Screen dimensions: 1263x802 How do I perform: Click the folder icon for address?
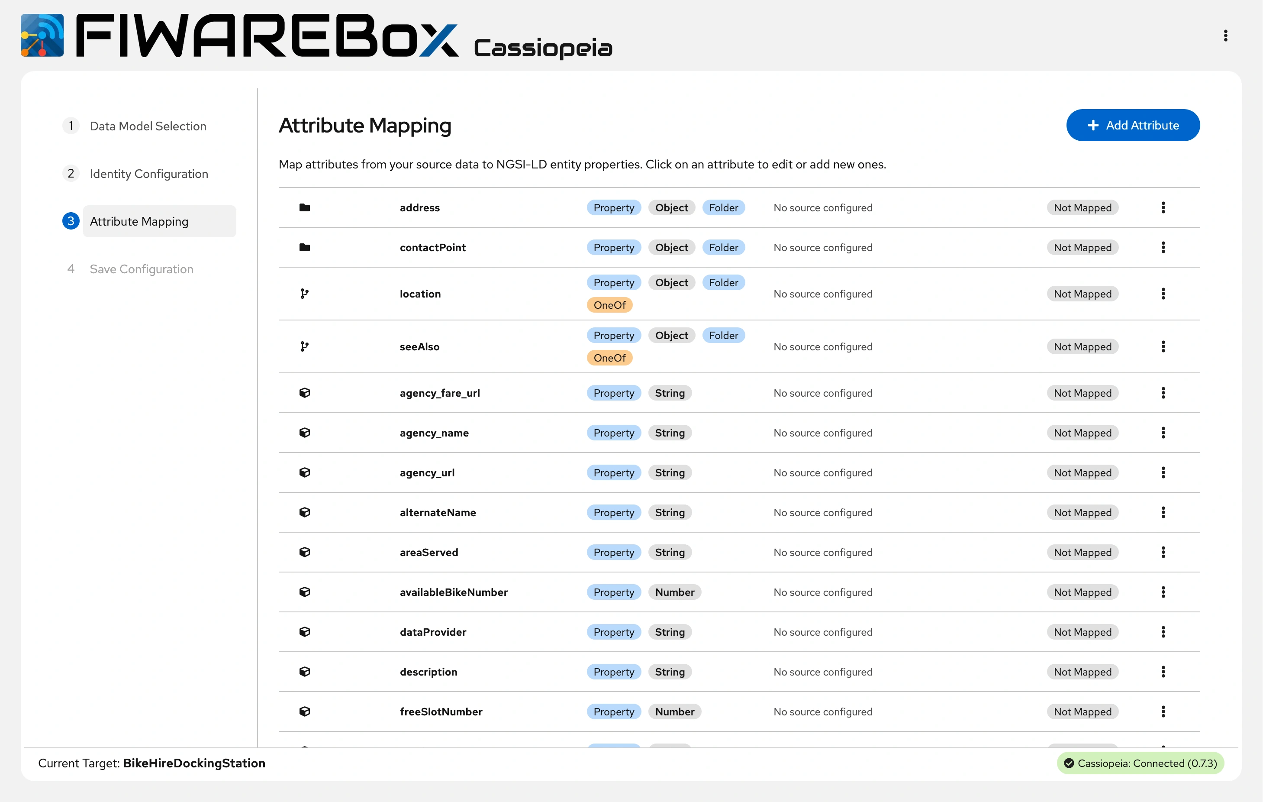304,207
